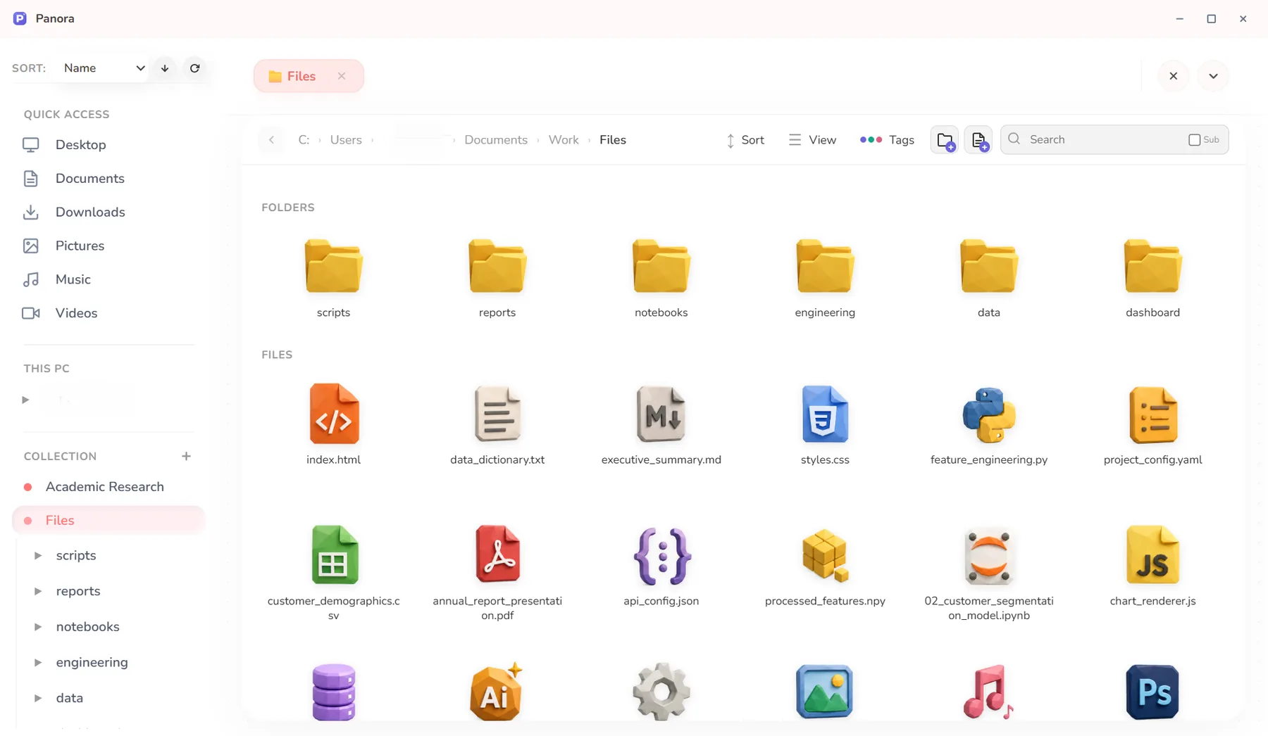Click the refresh icon beside sort direction

pos(195,68)
